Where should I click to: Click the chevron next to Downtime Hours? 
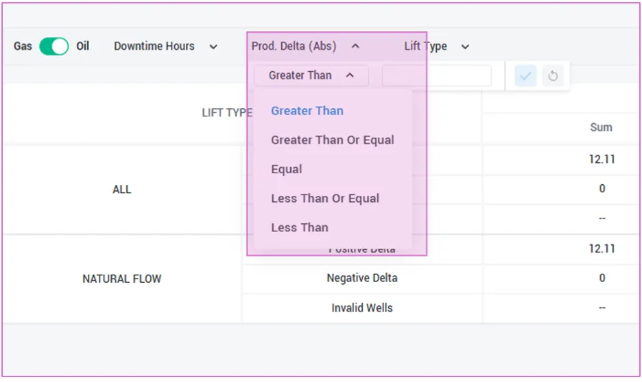(213, 47)
